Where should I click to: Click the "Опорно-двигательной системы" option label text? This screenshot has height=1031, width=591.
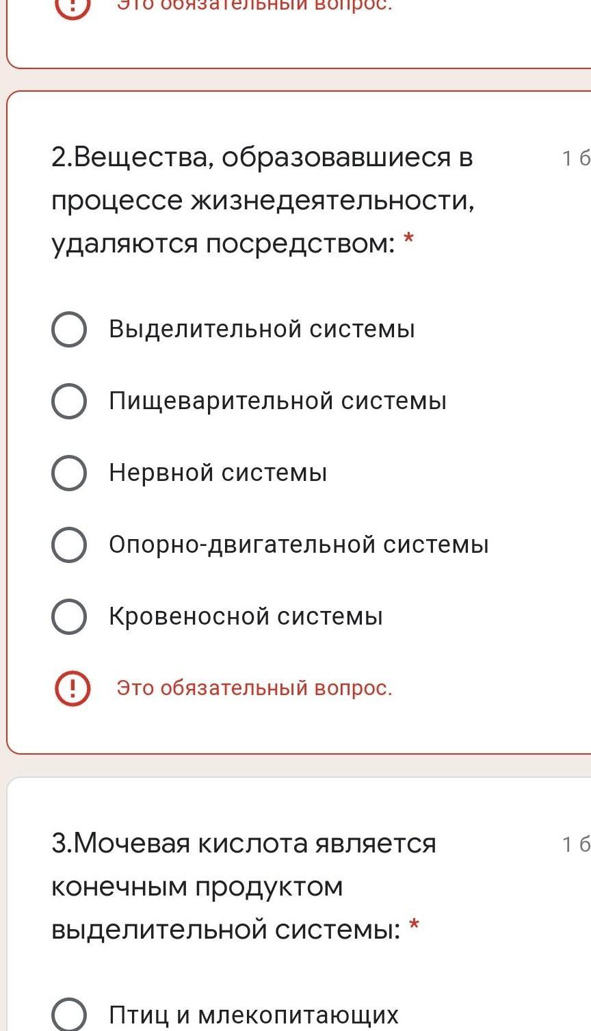click(298, 545)
